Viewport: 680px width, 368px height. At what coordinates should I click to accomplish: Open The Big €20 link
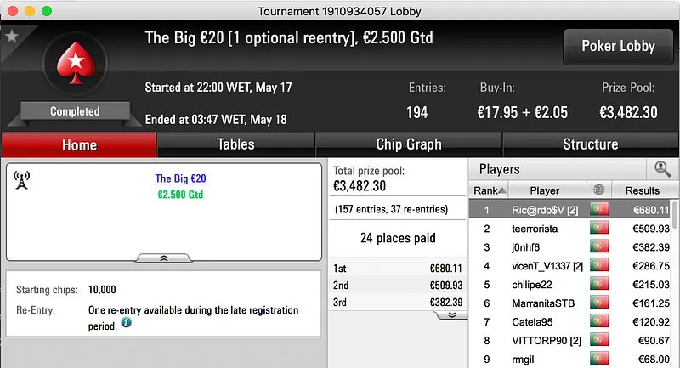click(x=180, y=178)
